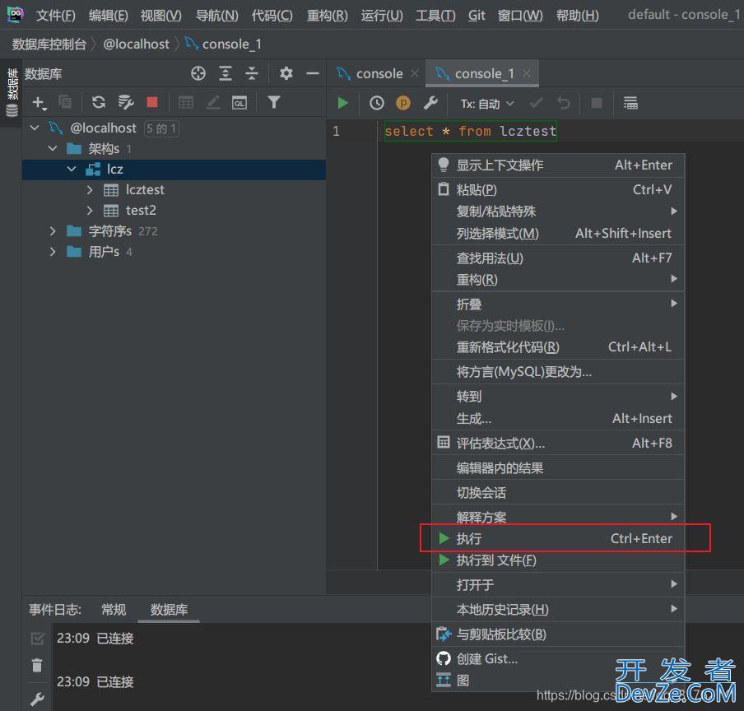Switch event log to 常规 tab
The height and width of the screenshot is (711, 744).
click(114, 610)
